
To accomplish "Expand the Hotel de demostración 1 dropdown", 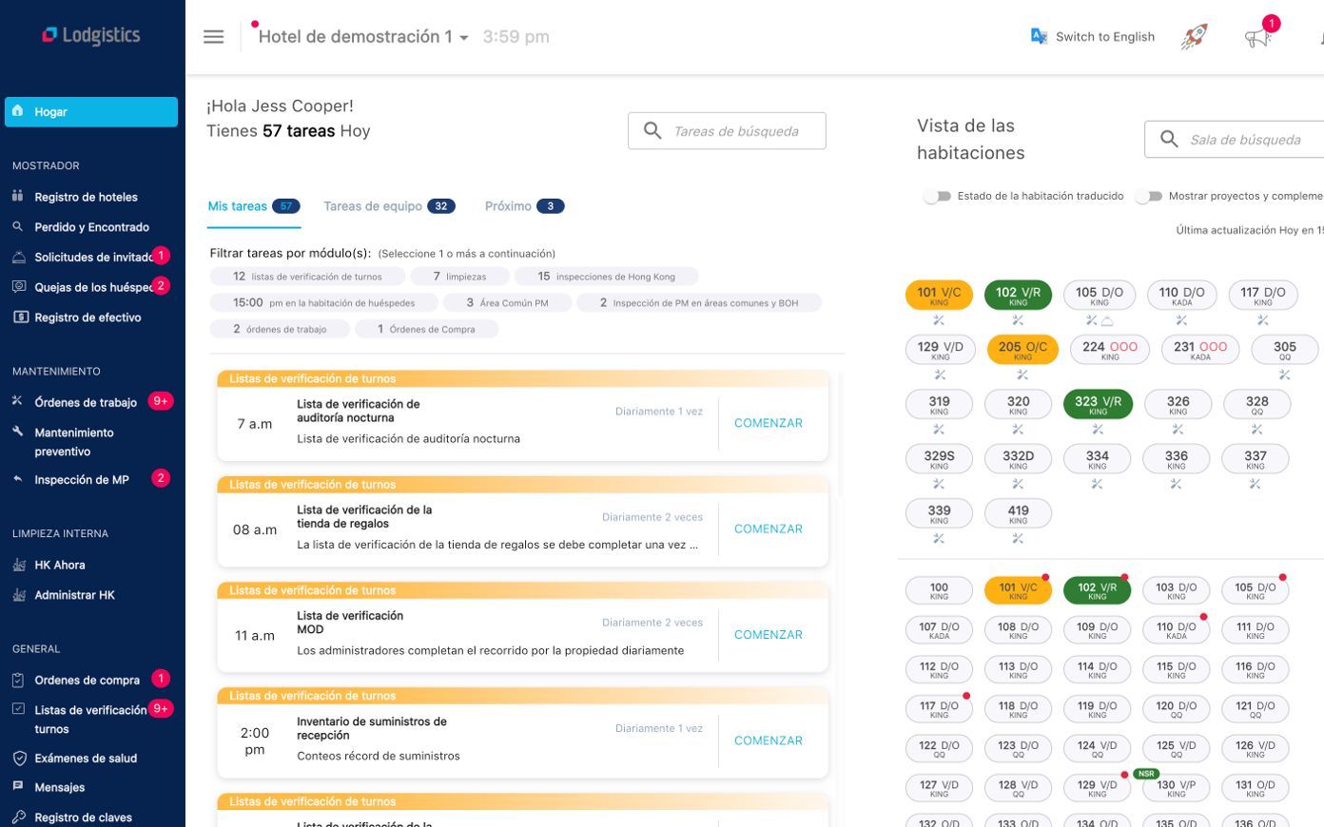I will [x=463, y=38].
